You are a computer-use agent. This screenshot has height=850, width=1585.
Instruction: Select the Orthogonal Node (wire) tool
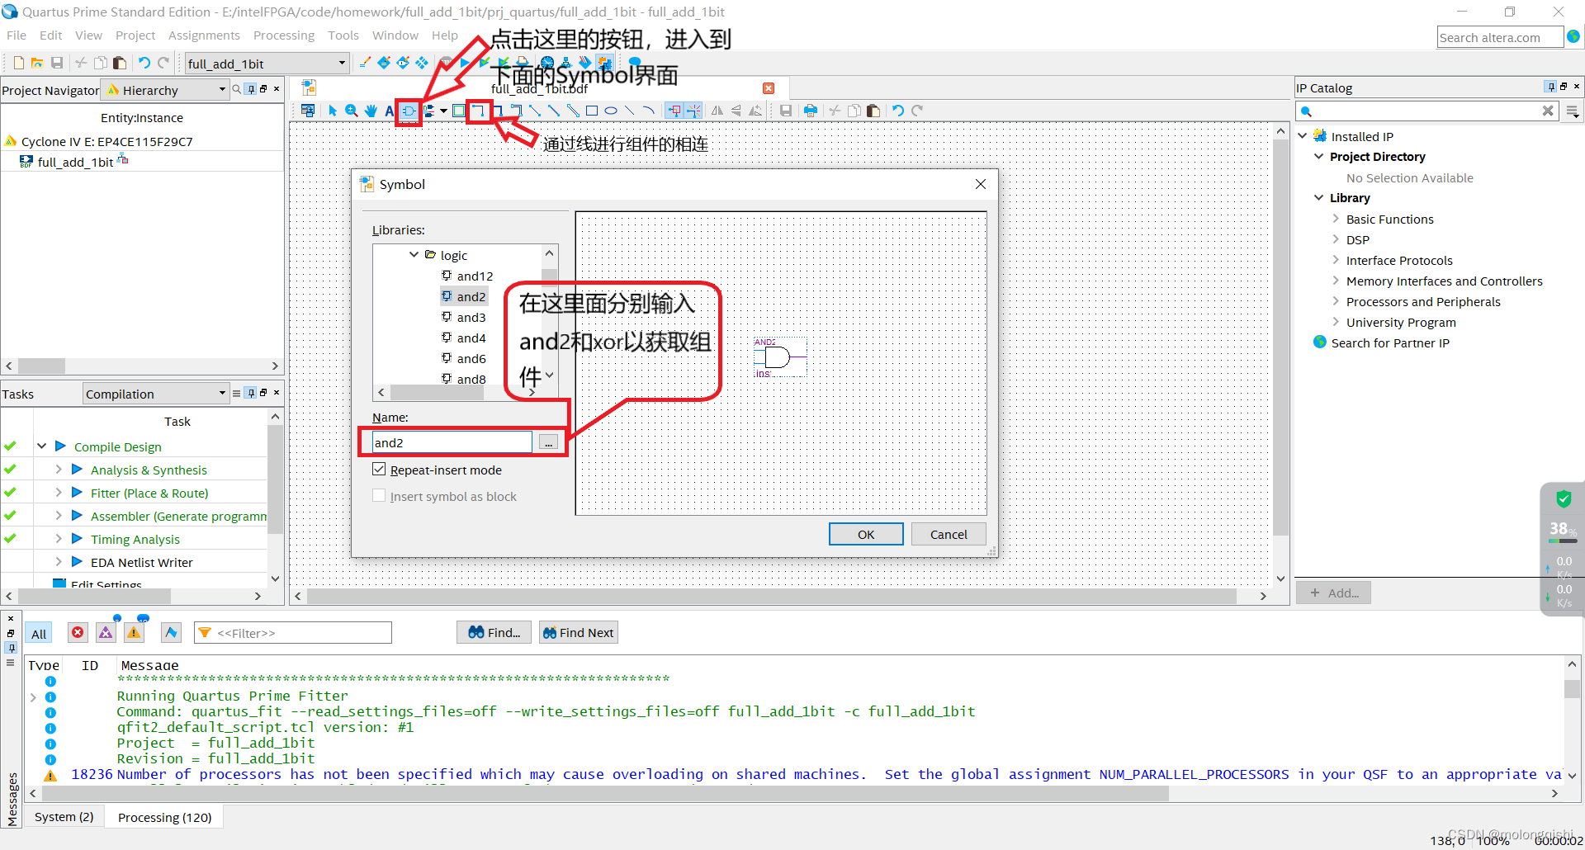tap(478, 111)
